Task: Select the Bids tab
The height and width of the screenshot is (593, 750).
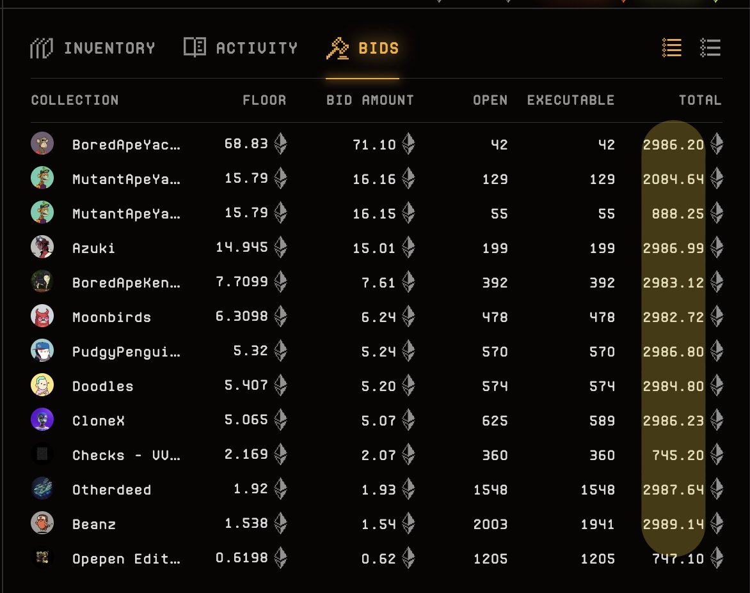Action: 363,48
